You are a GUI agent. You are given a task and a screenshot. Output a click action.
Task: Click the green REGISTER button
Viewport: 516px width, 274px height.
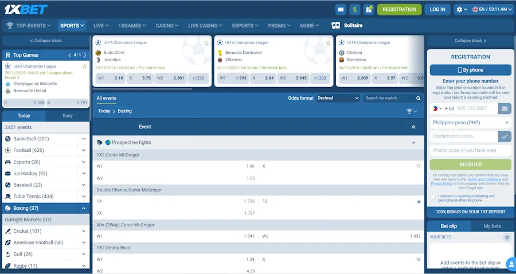pos(470,165)
